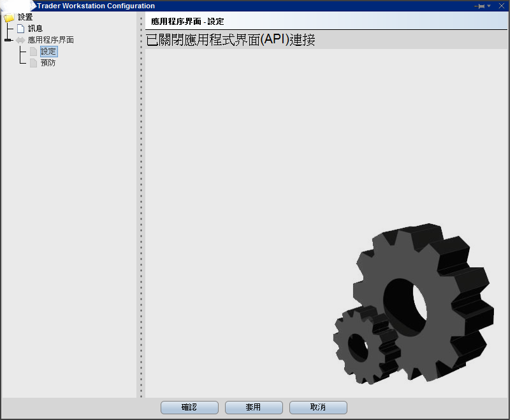
Task: Click the 應用程序界面 - 設定 panel header
Action: point(326,22)
